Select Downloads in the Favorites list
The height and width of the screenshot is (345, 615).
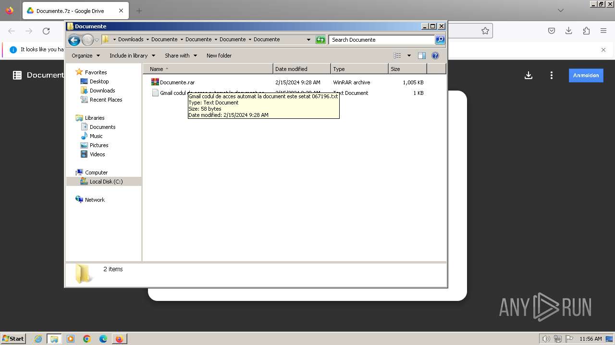102,91
